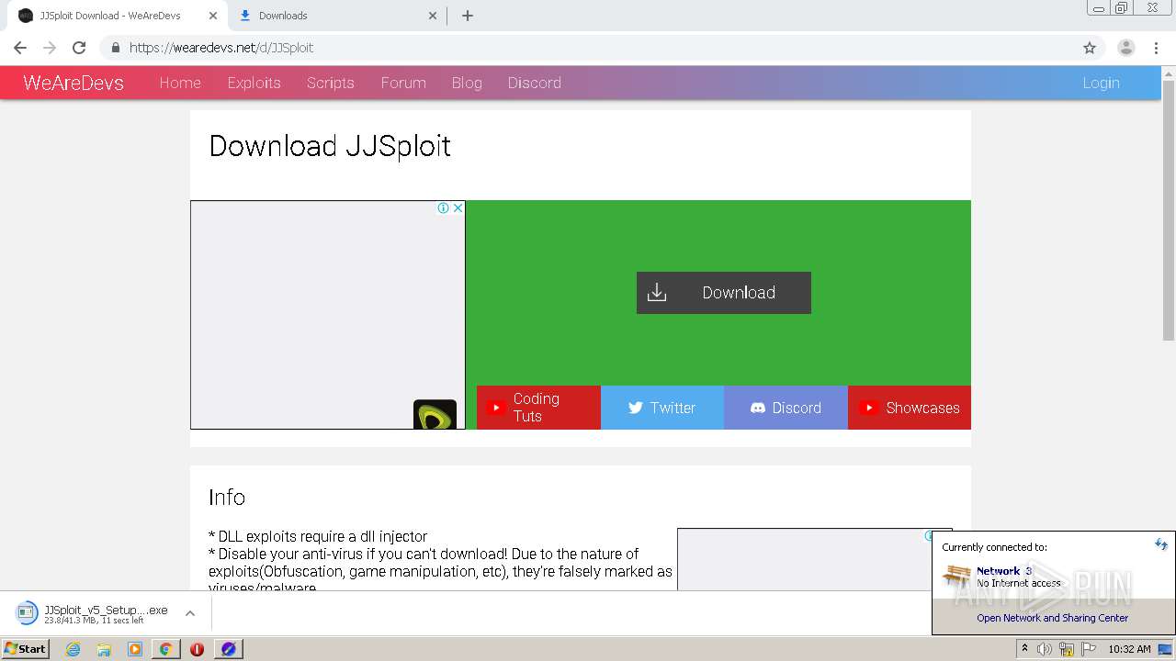The width and height of the screenshot is (1176, 661).
Task: View site info via padlock icon
Action: click(115, 48)
